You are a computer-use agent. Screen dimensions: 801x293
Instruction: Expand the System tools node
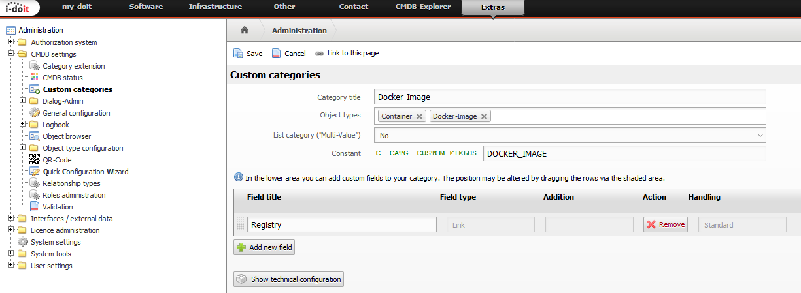point(10,253)
